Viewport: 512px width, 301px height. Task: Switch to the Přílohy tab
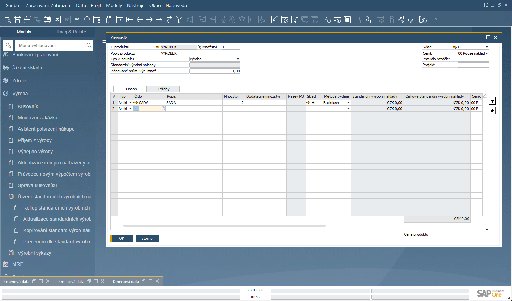(164, 89)
